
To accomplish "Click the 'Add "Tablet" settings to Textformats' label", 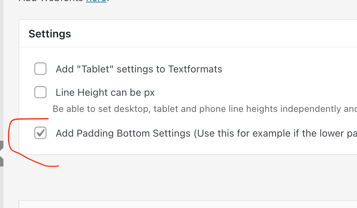I will click(139, 69).
